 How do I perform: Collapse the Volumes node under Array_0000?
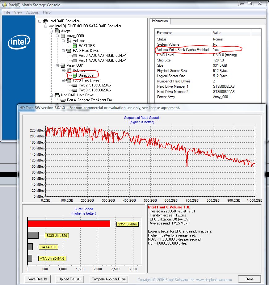(x=63, y=41)
